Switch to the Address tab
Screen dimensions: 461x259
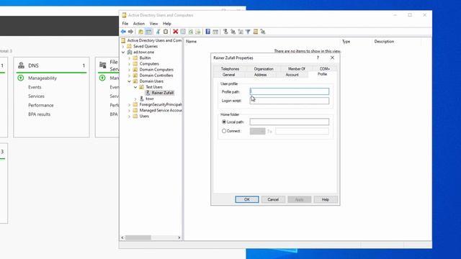click(260, 75)
